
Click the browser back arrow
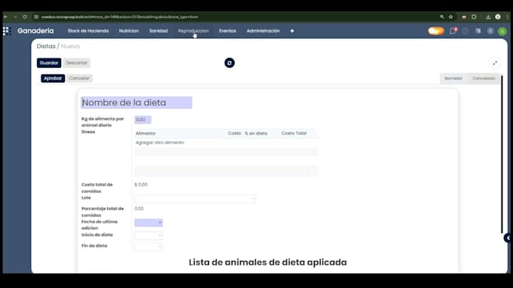click(x=5, y=17)
